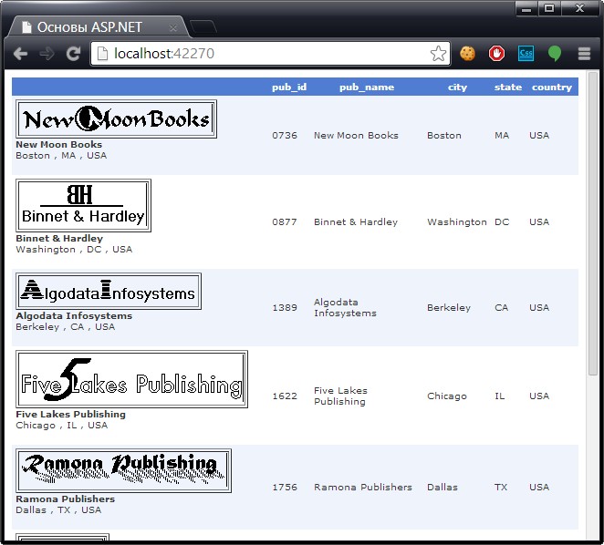The image size is (604, 545).
Task: Click country cell USA in 0736 row
Action: (x=539, y=136)
